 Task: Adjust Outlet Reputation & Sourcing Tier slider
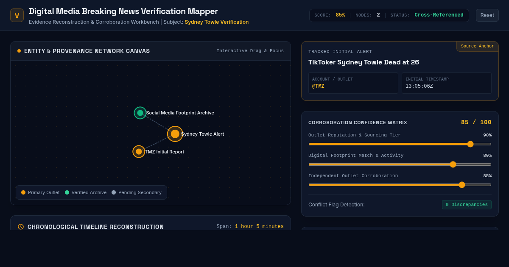coord(400,144)
